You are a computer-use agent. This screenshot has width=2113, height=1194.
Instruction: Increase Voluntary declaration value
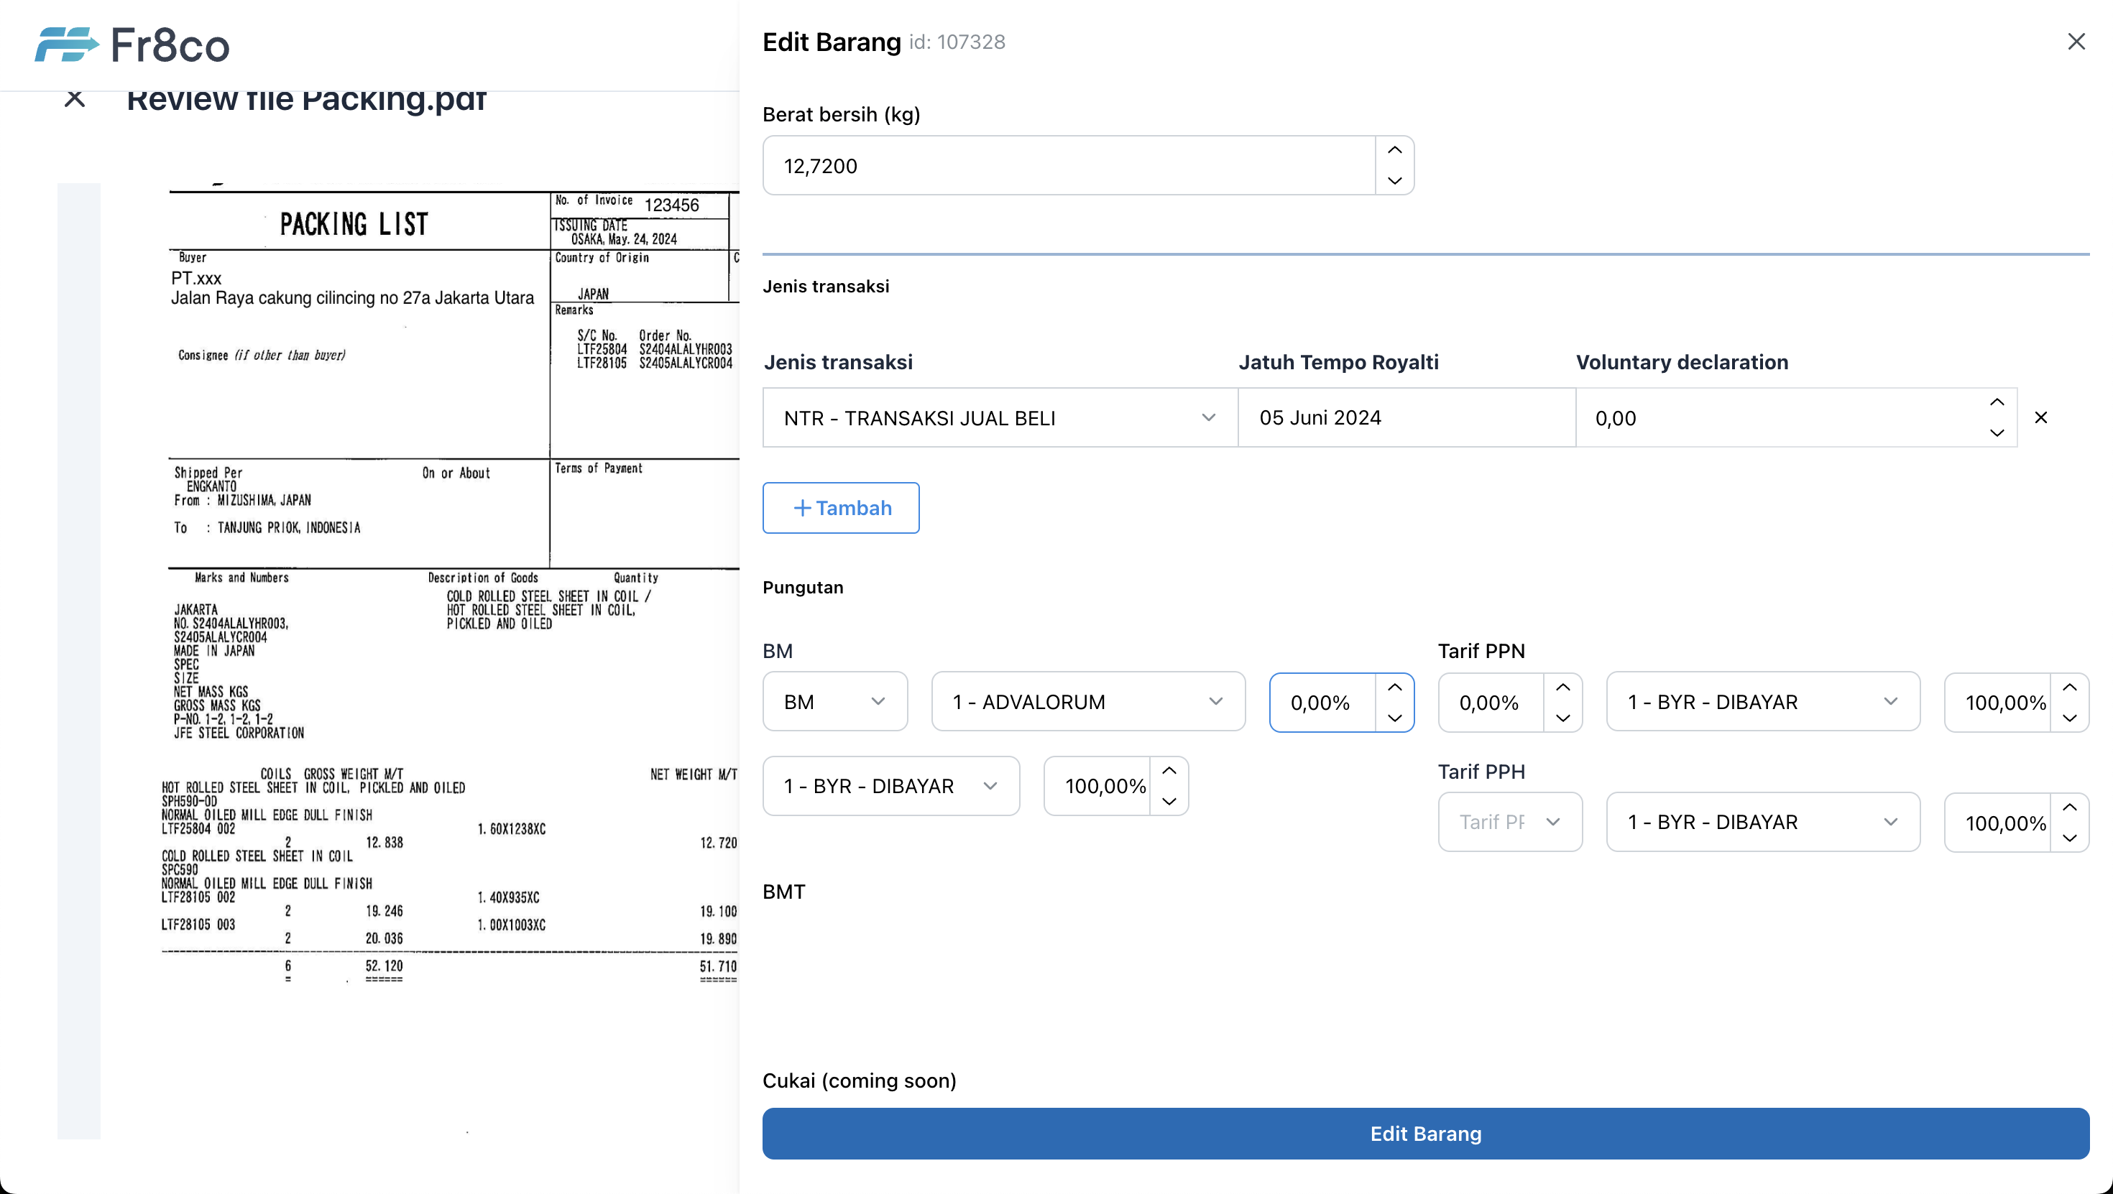click(x=1997, y=402)
